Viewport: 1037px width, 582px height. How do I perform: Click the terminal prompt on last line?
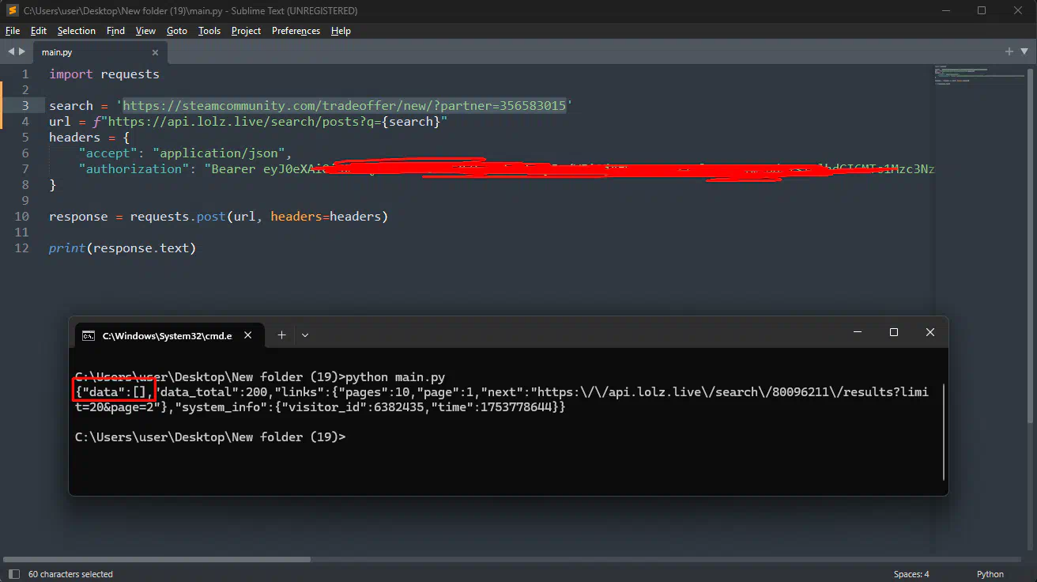point(210,437)
